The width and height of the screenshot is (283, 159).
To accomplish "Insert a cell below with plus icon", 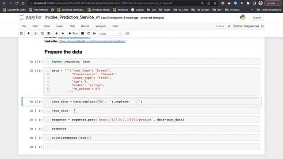I will [x=28, y=34].
